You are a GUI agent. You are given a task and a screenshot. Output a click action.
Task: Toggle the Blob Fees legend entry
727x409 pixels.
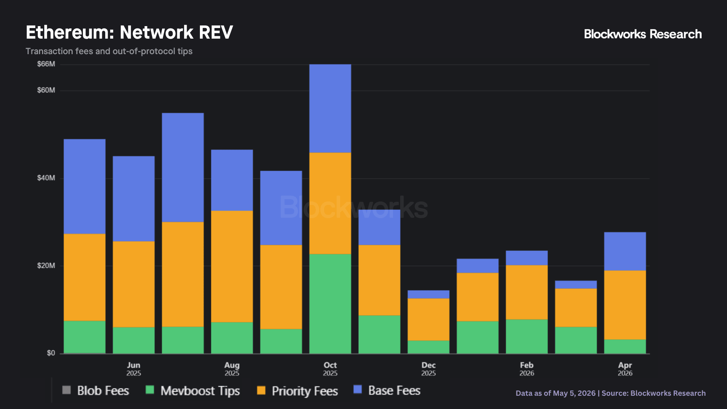(95, 390)
